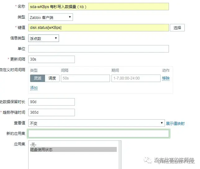This screenshot has height=169, width=200.
Task: Click the 应用集 list scrollbar
Action: tap(120, 155)
